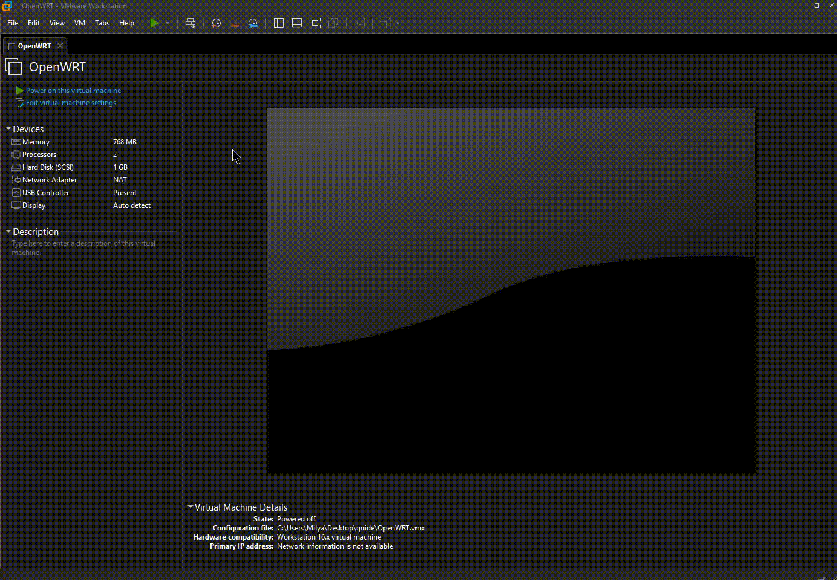This screenshot has height=580, width=837.
Task: Click the VMware Workstation app icon in title bar
Action: [x=7, y=5]
